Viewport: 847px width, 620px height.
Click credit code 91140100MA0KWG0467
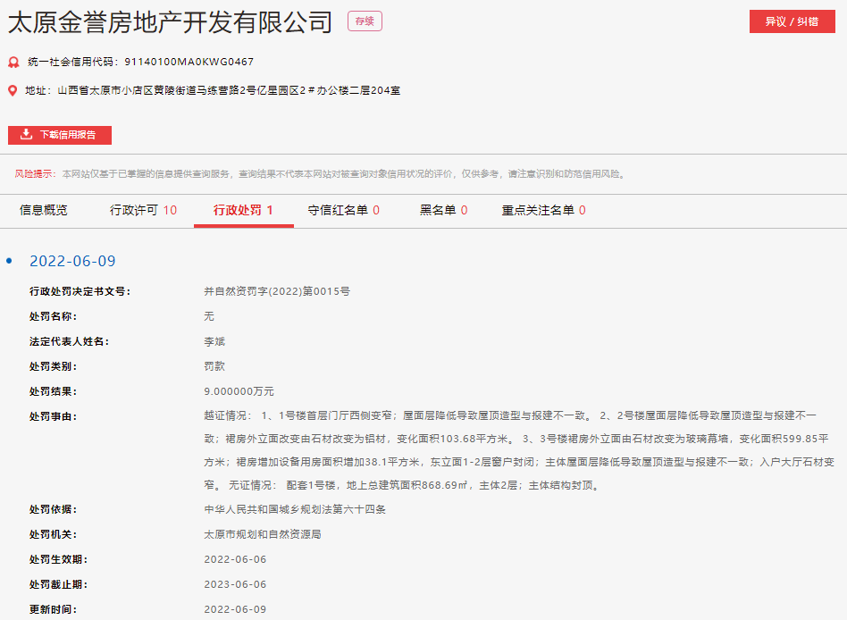click(189, 63)
